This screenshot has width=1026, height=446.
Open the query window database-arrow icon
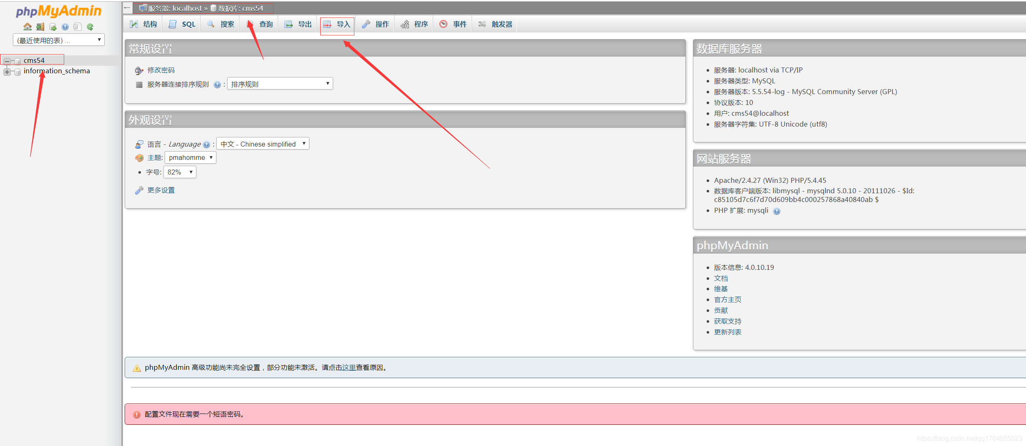53,27
